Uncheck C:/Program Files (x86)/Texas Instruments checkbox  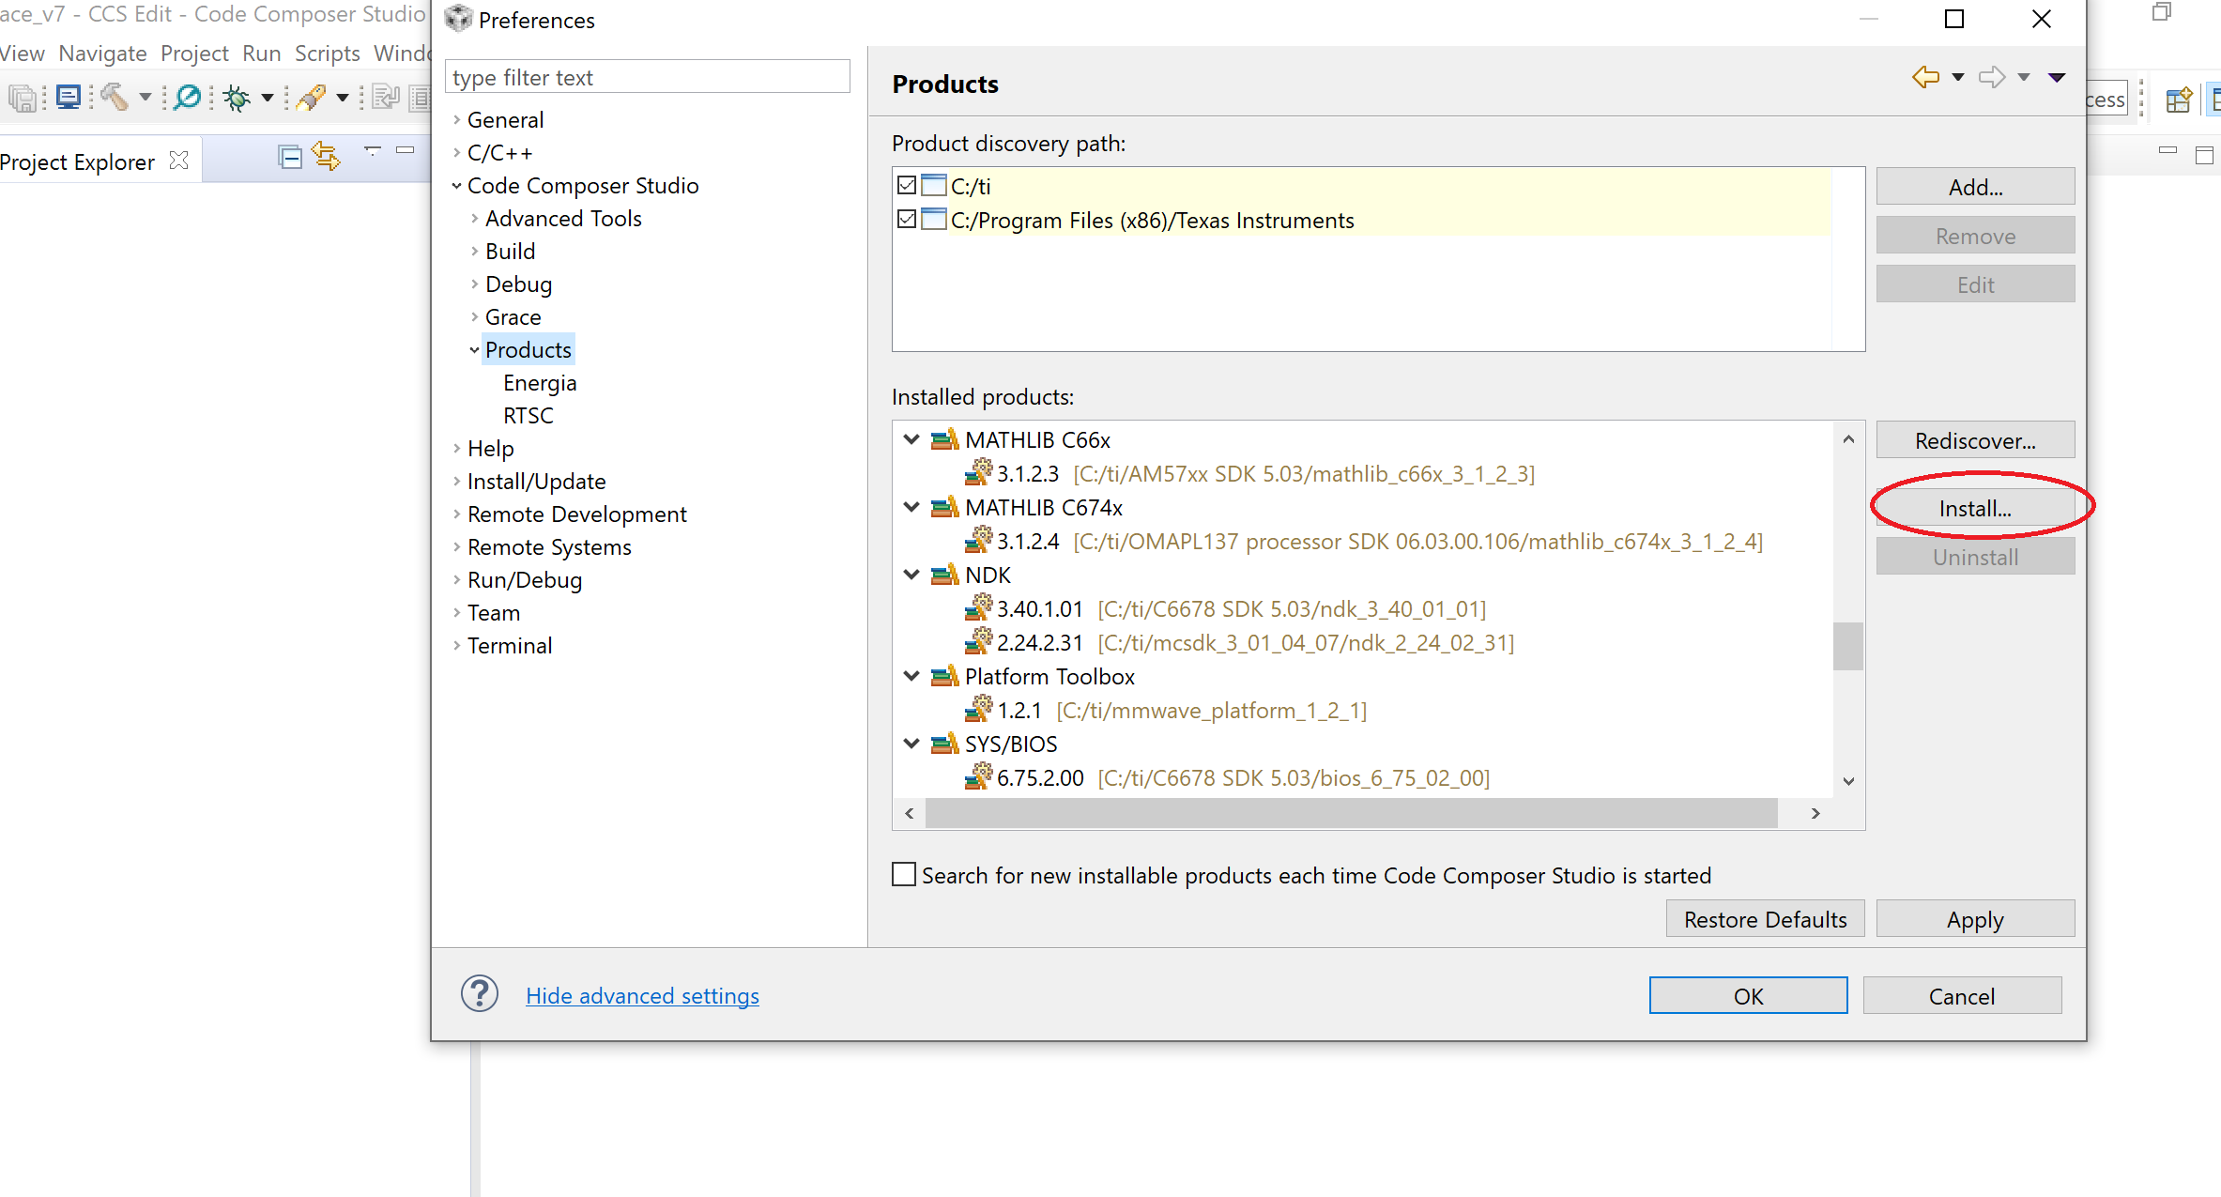click(907, 219)
